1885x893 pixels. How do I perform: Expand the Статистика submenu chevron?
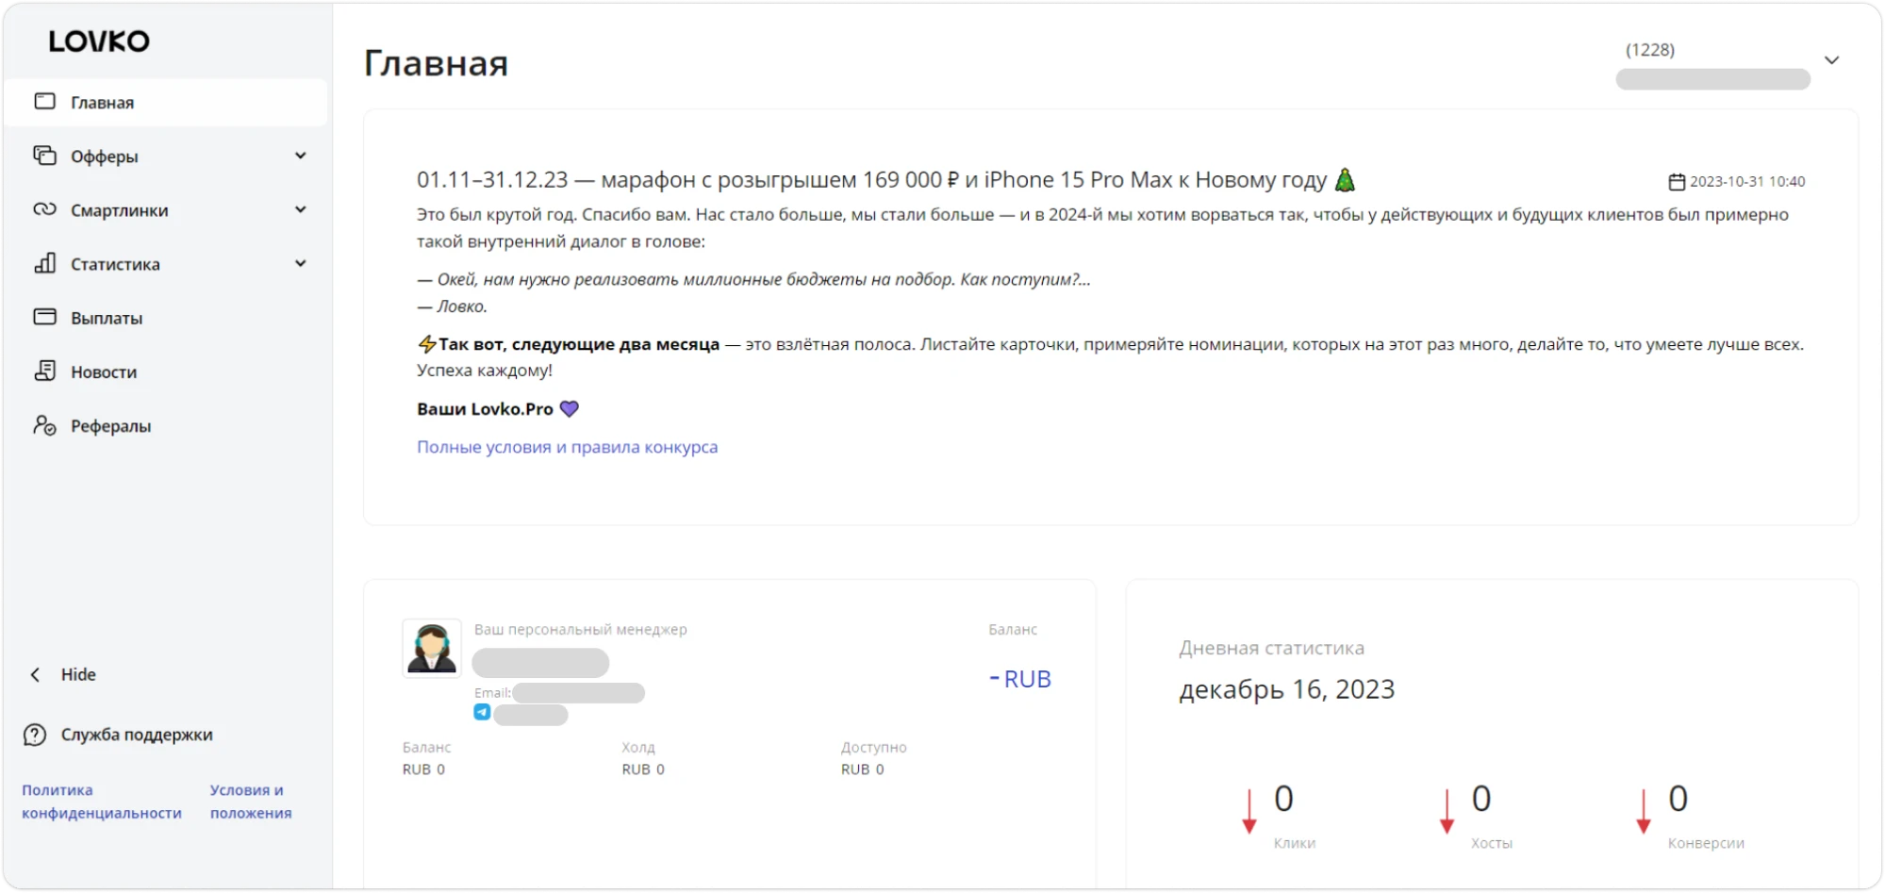pyautogui.click(x=301, y=263)
